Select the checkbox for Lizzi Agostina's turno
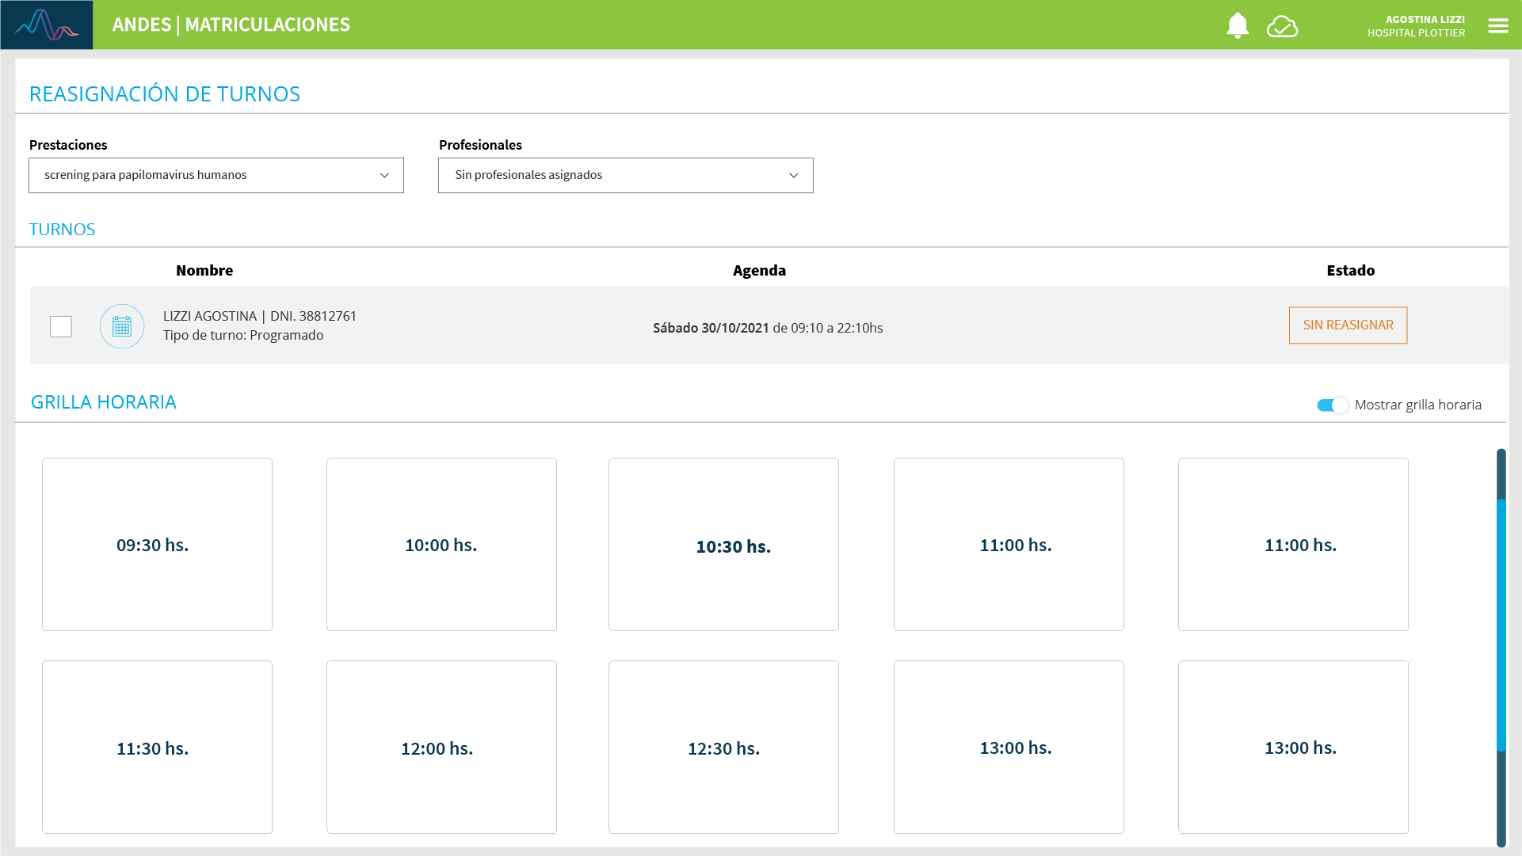 [61, 326]
